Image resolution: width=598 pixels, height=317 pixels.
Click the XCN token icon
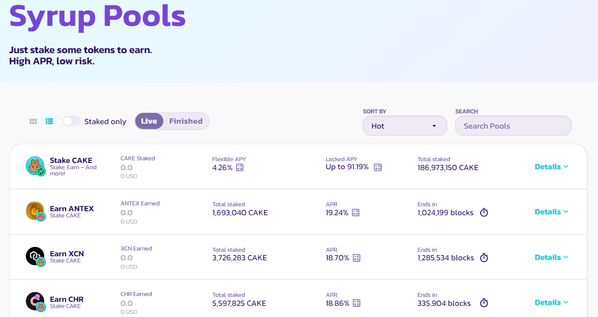click(35, 257)
